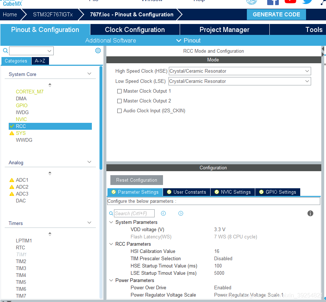Select RTC under Timers
The width and height of the screenshot is (326, 302).
tap(20, 247)
